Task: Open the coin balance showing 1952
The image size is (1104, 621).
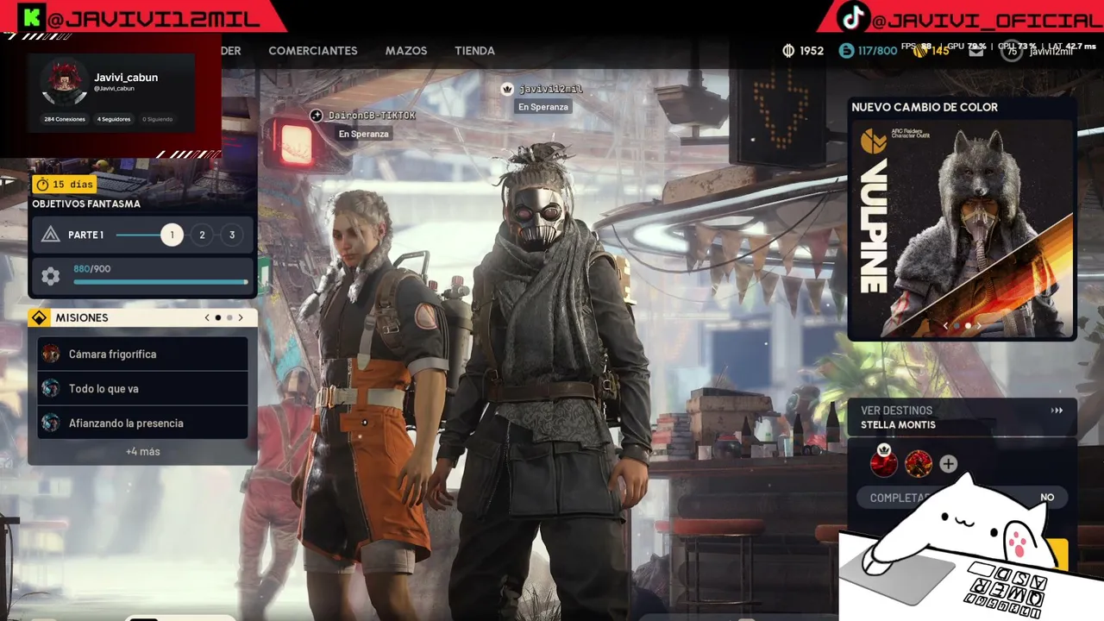Action: (x=802, y=51)
